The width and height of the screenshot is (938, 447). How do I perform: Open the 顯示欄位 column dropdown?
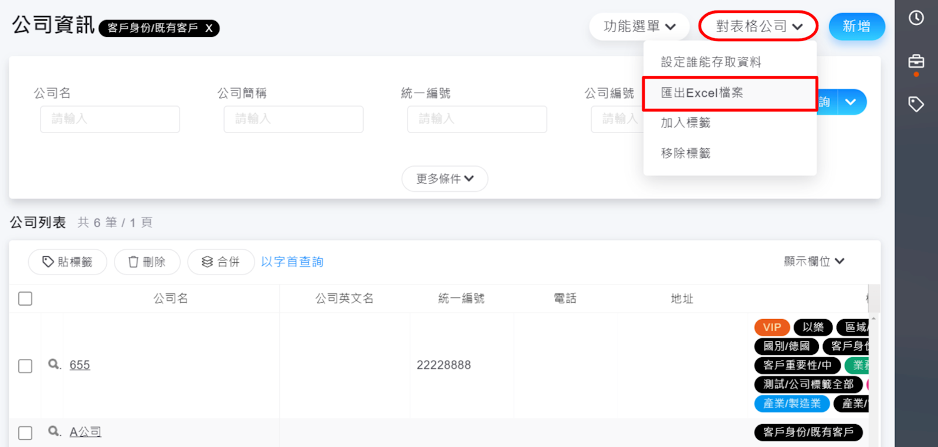pos(814,262)
